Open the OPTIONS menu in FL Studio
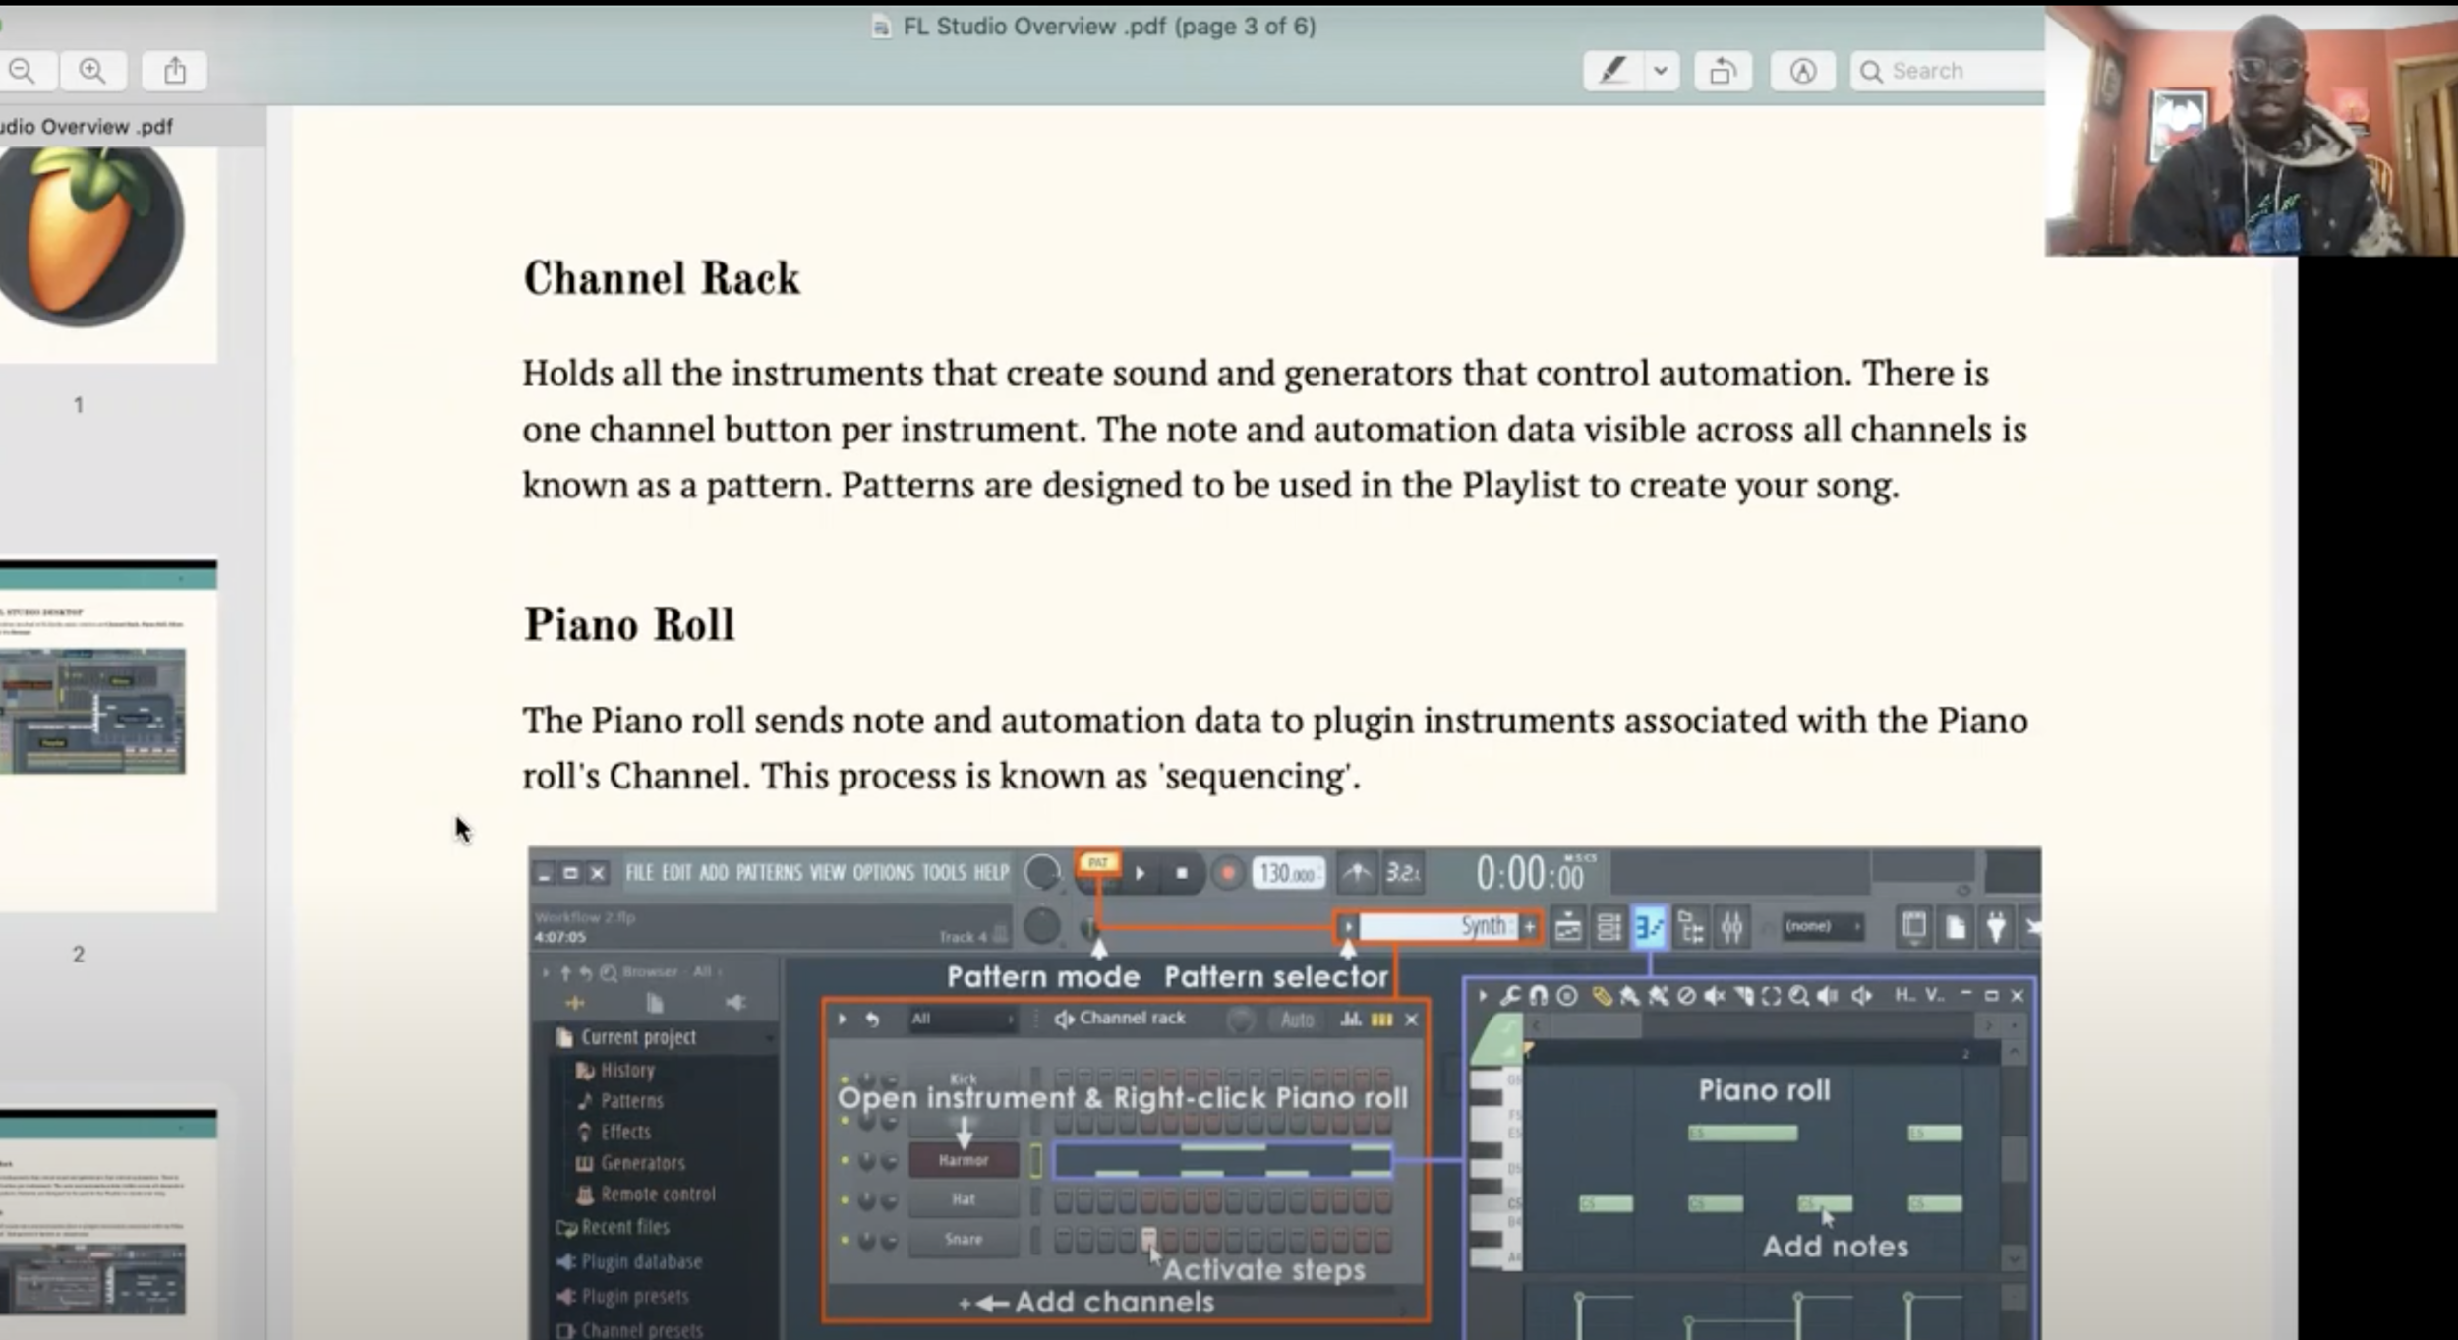Image resolution: width=2458 pixels, height=1340 pixels. pos(883,873)
